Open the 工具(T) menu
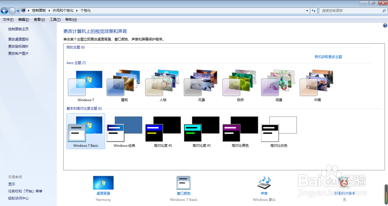Viewport: 388px width, 206px height. pos(55,19)
